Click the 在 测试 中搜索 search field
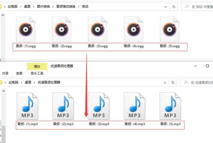 click(197, 7)
